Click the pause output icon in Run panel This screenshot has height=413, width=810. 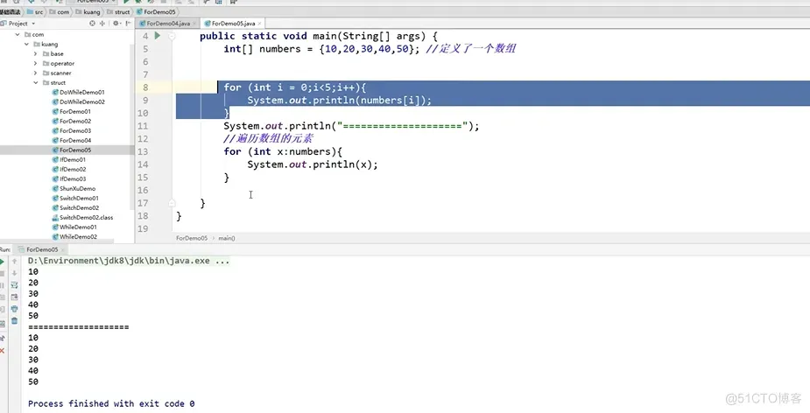pyautogui.click(x=2, y=285)
